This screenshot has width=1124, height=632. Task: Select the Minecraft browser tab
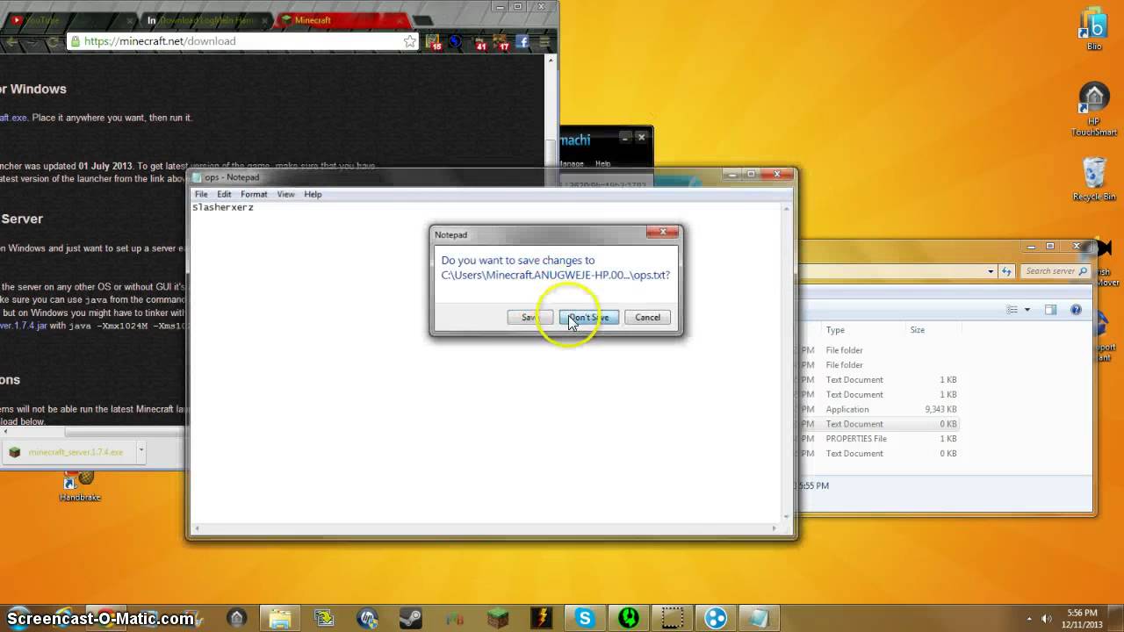click(342, 19)
